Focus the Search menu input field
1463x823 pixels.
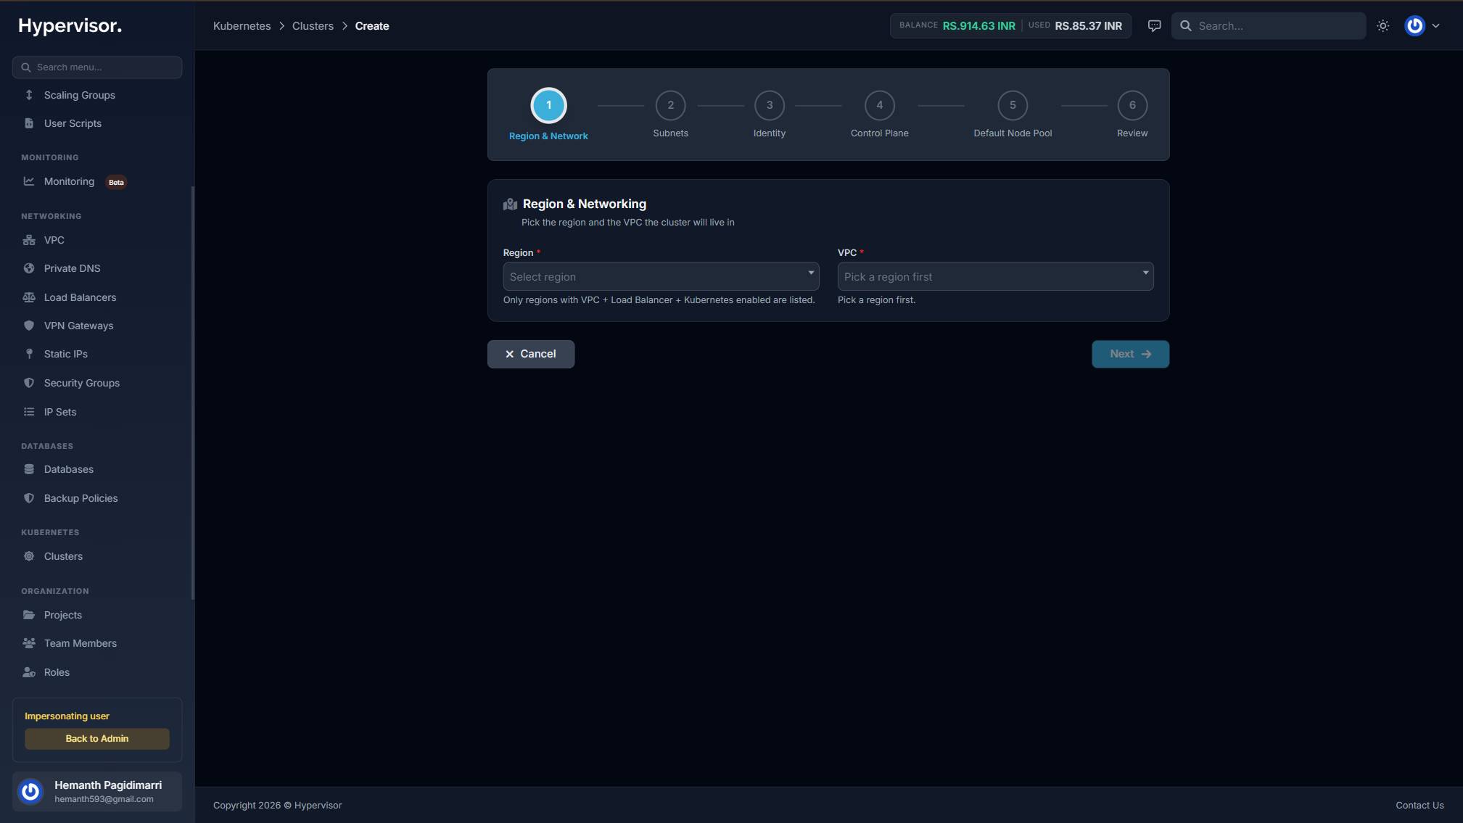click(97, 67)
